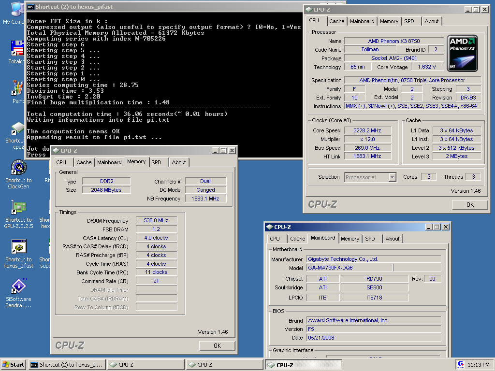The image size is (495, 371).
Task: Click the BIOS date 05/21/2008 value
Action: pos(374,338)
